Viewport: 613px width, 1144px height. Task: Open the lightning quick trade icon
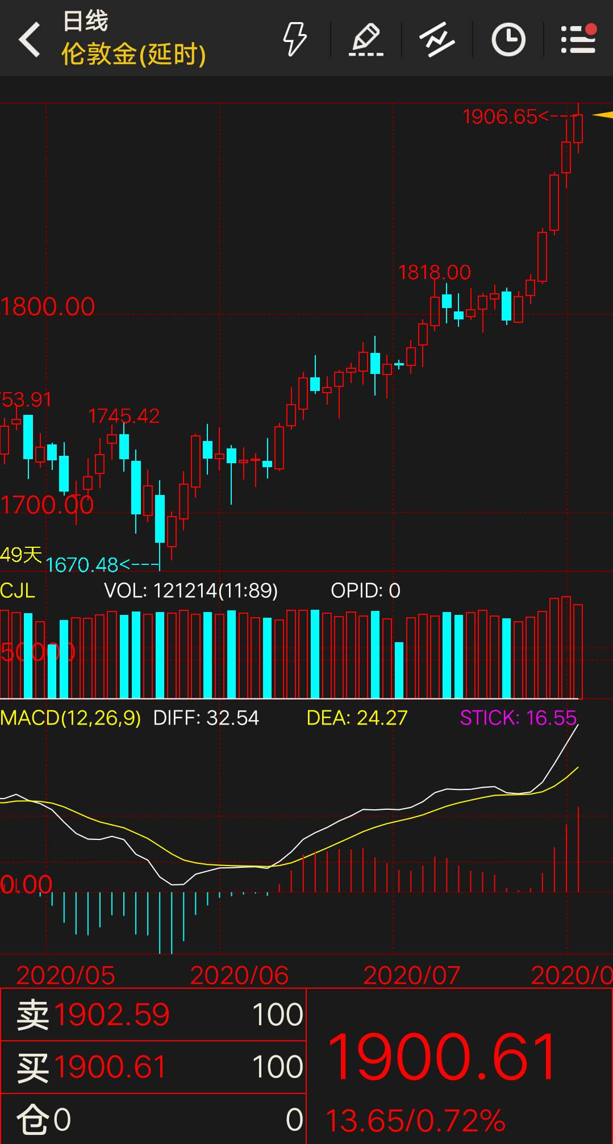pyautogui.click(x=295, y=39)
